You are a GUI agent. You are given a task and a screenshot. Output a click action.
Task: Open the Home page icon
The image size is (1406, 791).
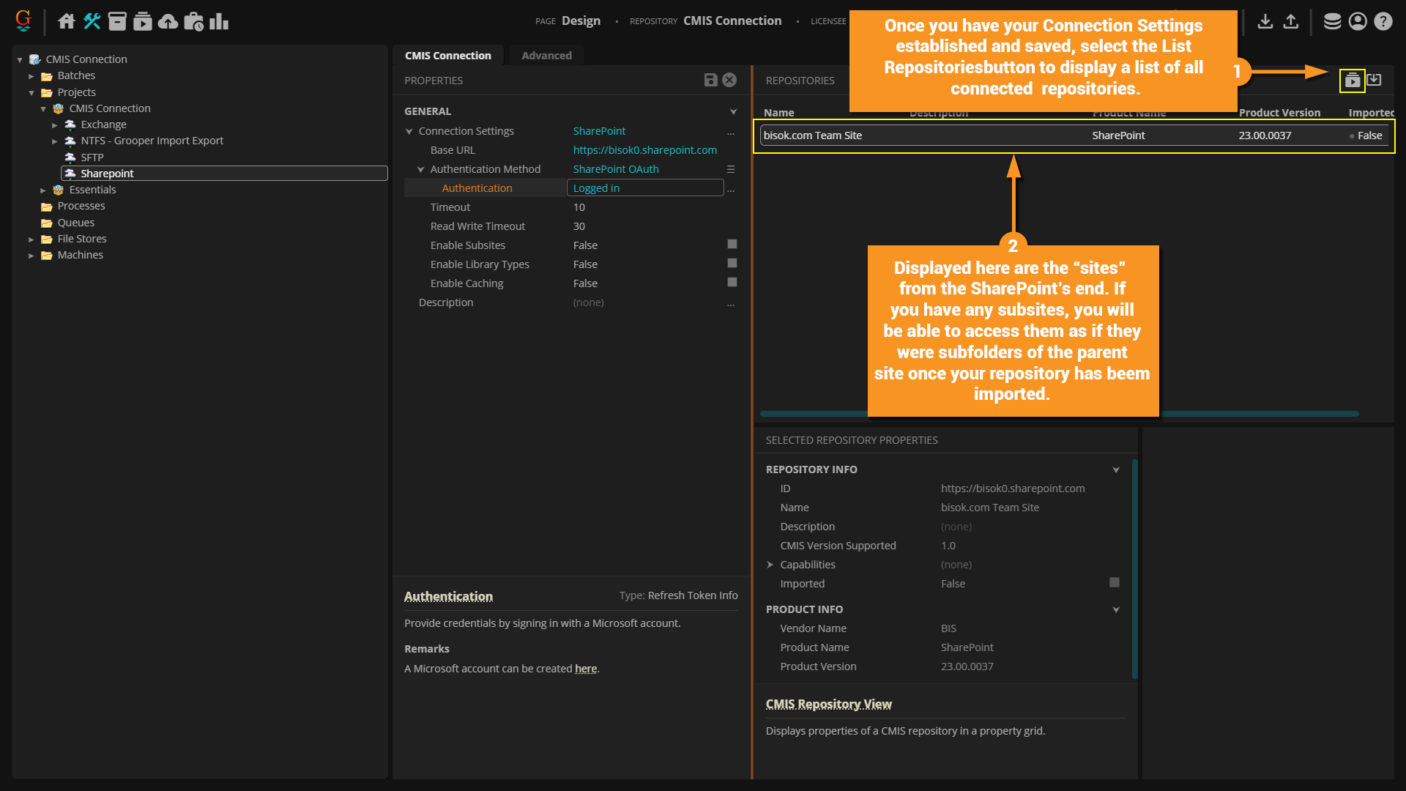(66, 21)
